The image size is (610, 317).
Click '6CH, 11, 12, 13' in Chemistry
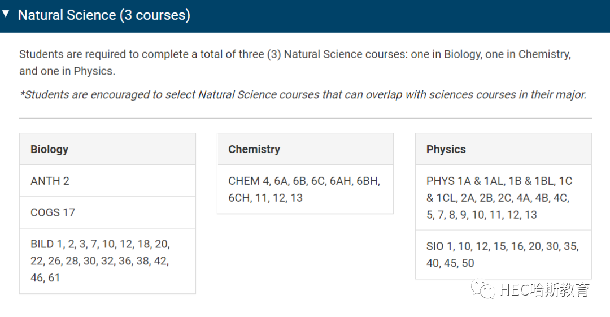265,198
